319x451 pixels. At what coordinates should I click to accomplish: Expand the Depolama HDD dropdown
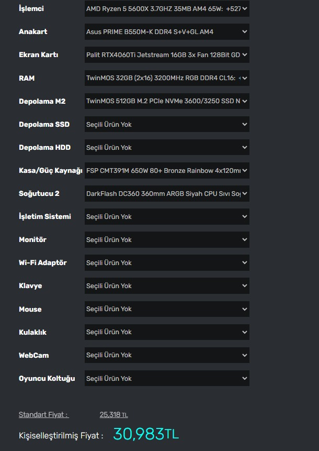pyautogui.click(x=167, y=147)
